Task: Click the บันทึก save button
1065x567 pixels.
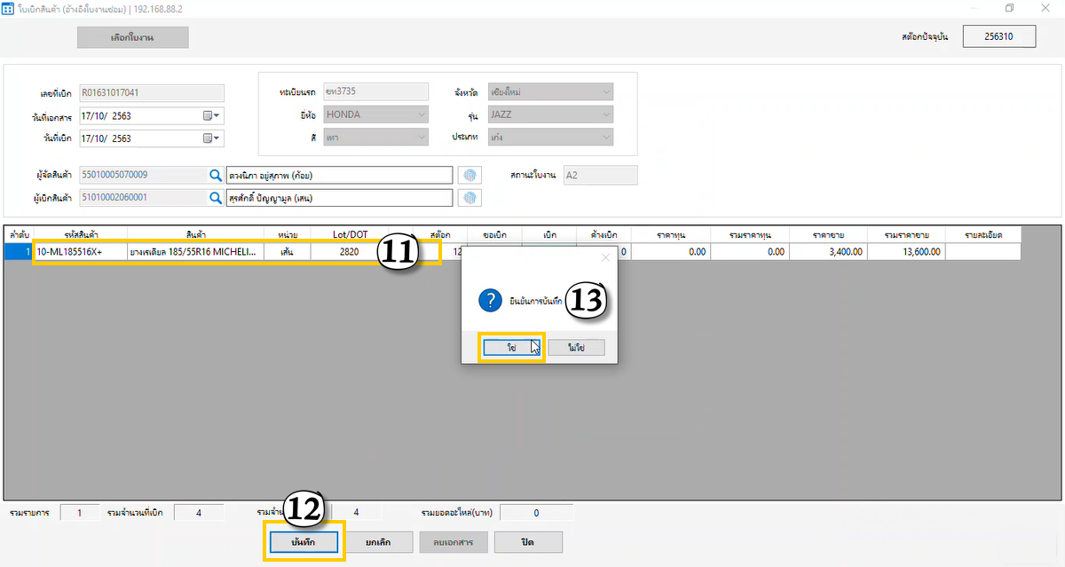Action: pos(303,541)
